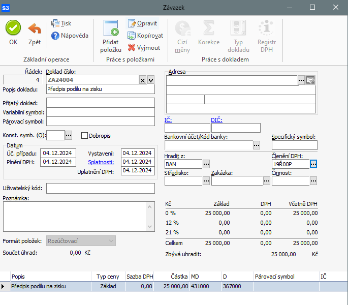Screen dimensions: 348x305
Task: Click Hradit z field BAN
Action: [x=183, y=164]
